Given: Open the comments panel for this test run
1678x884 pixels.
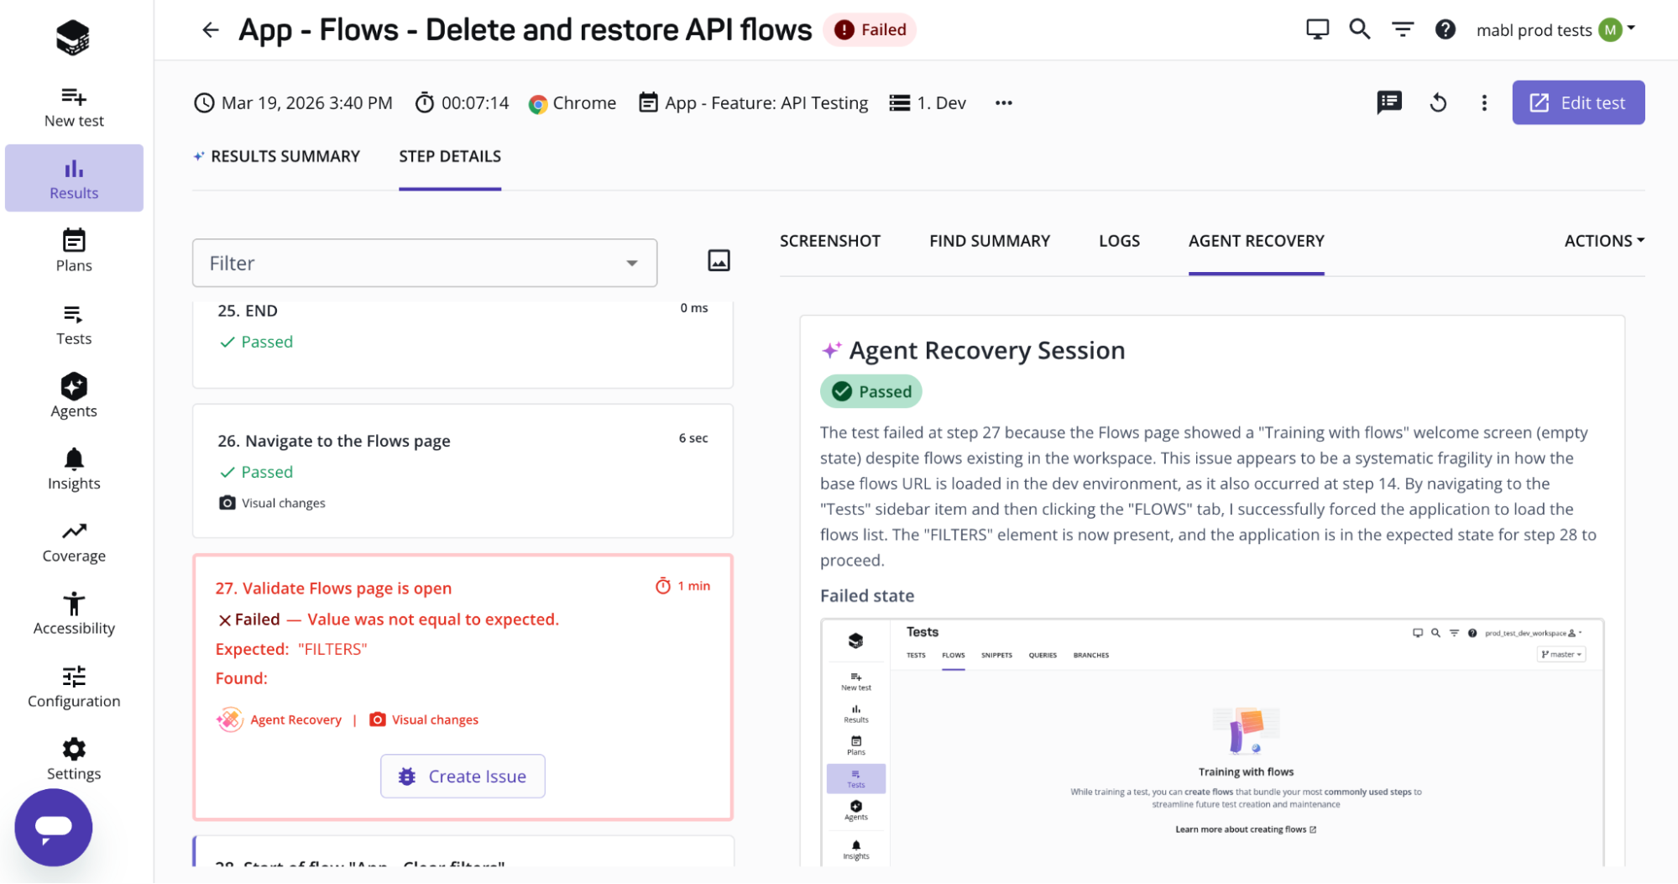Looking at the screenshot, I should click(x=1389, y=102).
